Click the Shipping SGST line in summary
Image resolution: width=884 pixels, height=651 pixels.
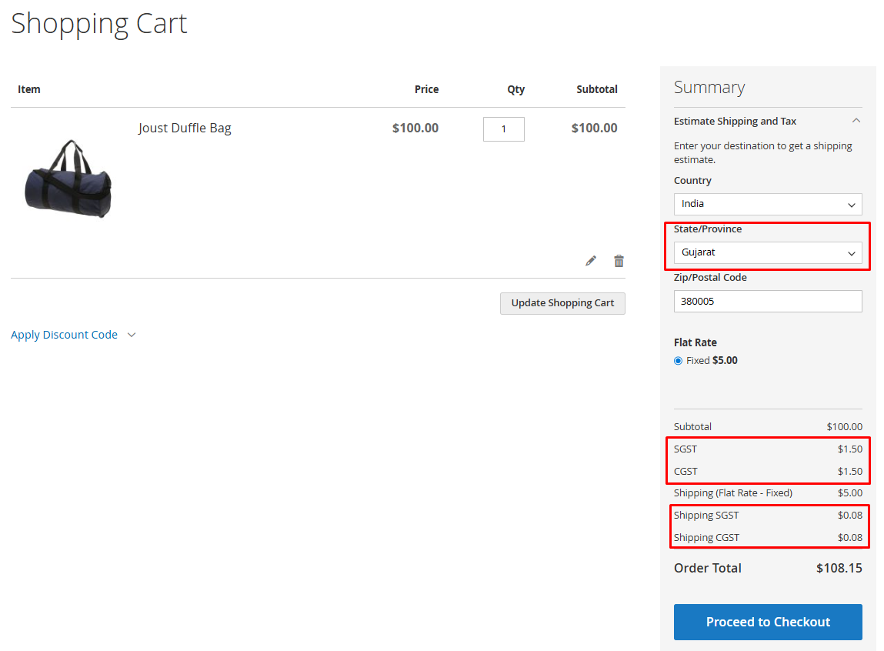click(767, 515)
